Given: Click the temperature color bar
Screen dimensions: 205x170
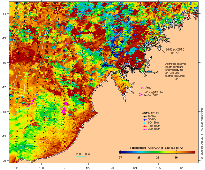Looking at the screenshot, I should click(157, 152).
